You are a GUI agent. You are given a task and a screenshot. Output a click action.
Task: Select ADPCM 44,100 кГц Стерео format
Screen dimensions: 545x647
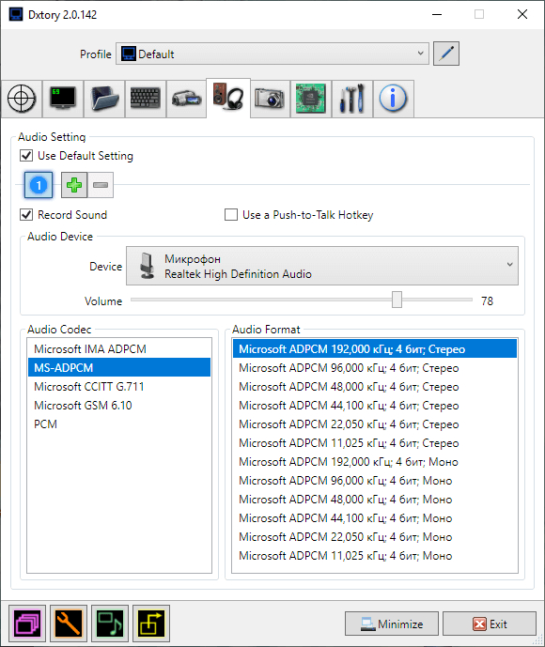click(375, 406)
